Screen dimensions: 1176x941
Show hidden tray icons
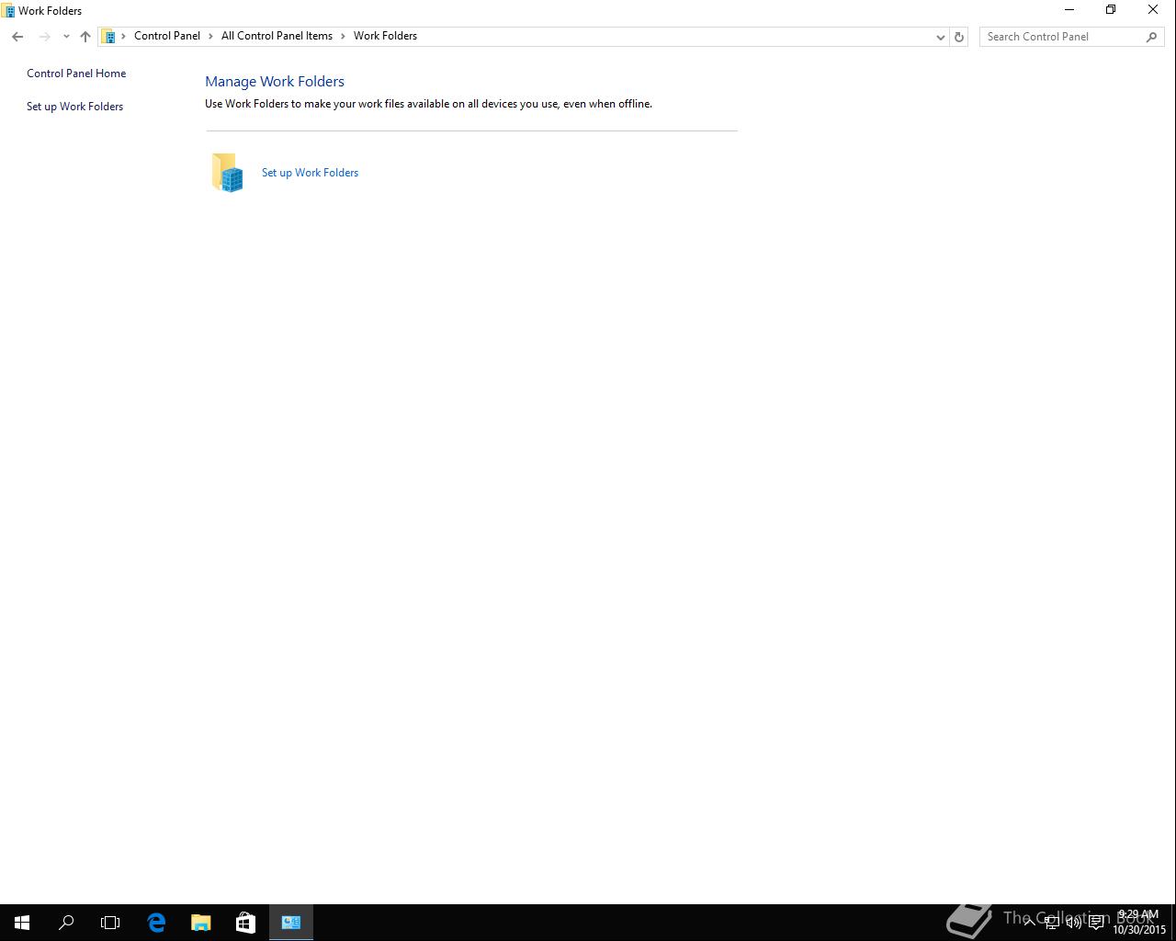(x=1030, y=923)
